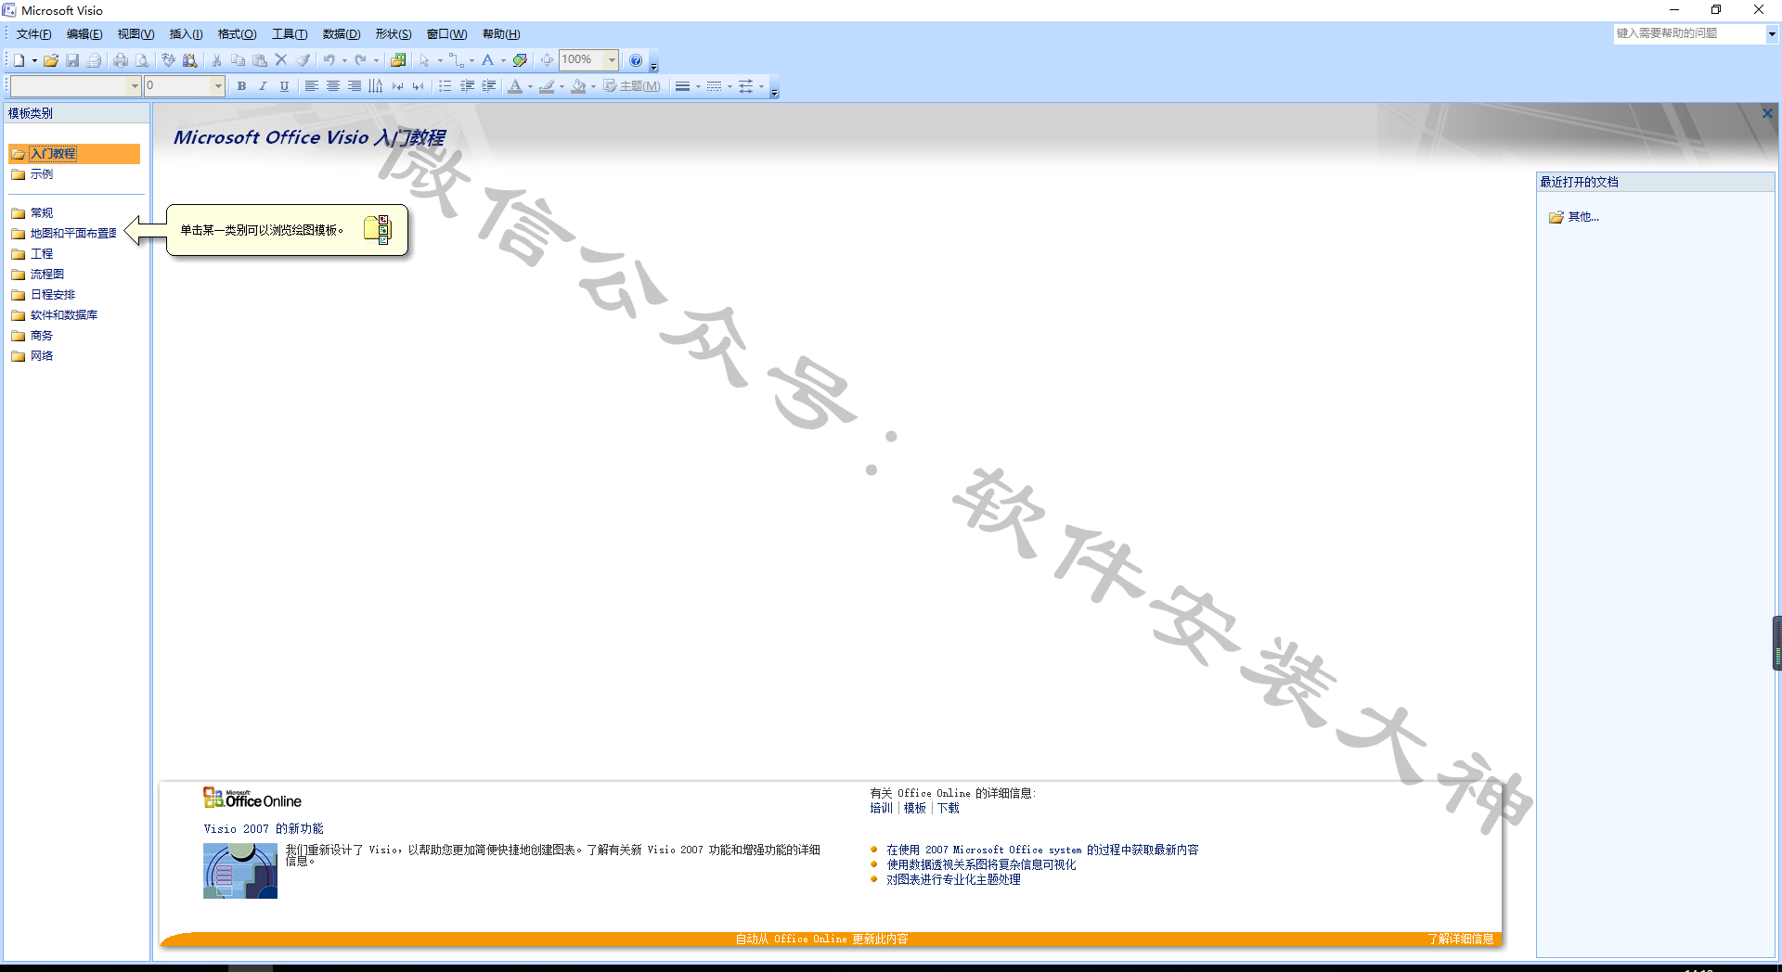Open the 视图(V) menu
This screenshot has height=972, width=1782.
tap(136, 34)
